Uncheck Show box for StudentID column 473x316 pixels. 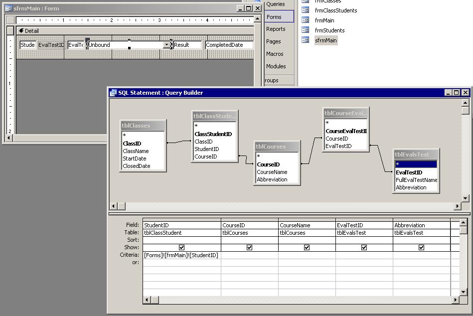coord(181,248)
